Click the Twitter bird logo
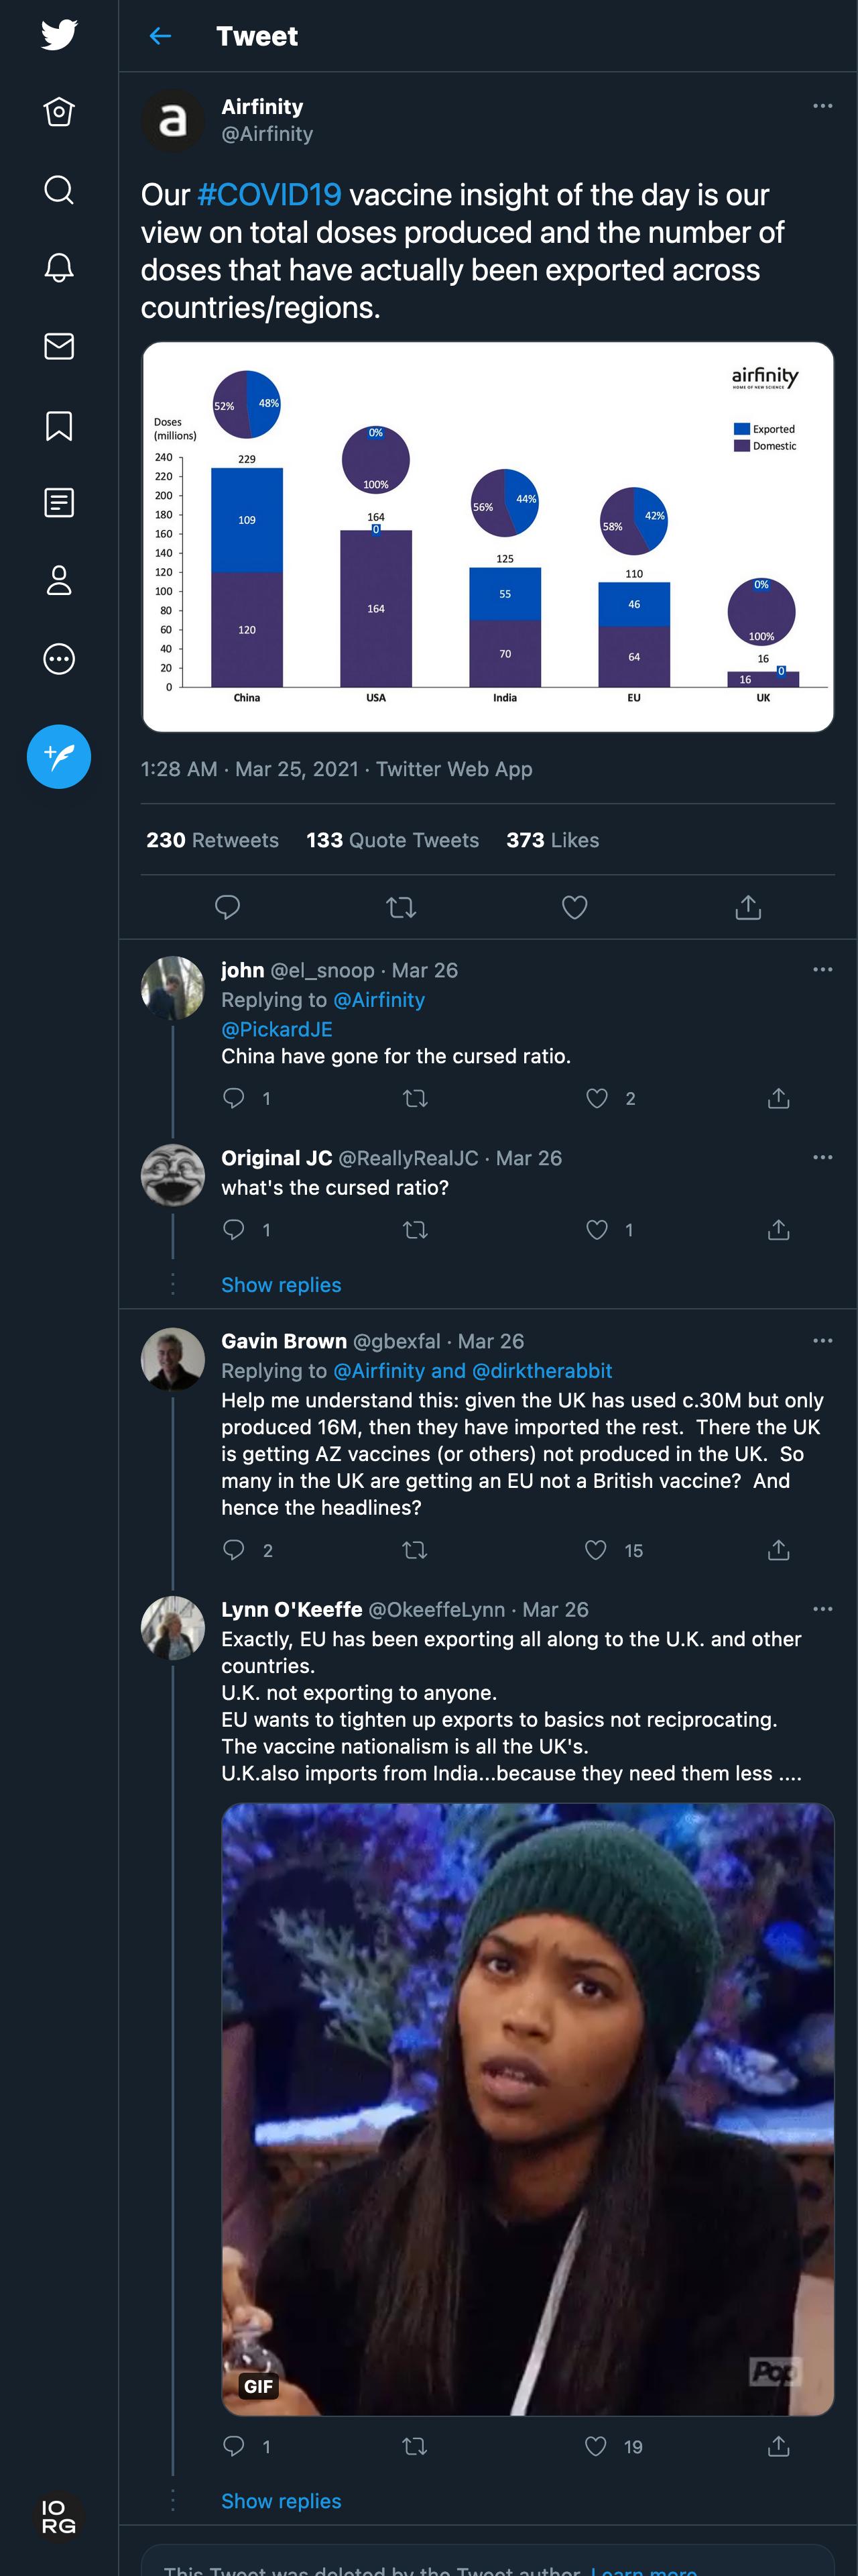Screen dimensions: 858x2576 [x=59, y=35]
